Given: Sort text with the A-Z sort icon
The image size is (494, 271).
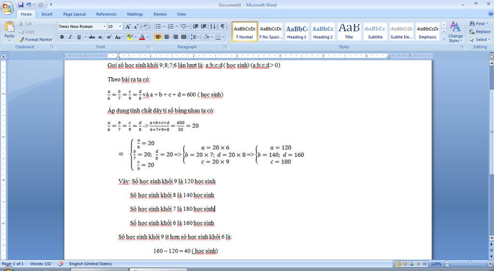Looking at the screenshot, I should [213, 27].
